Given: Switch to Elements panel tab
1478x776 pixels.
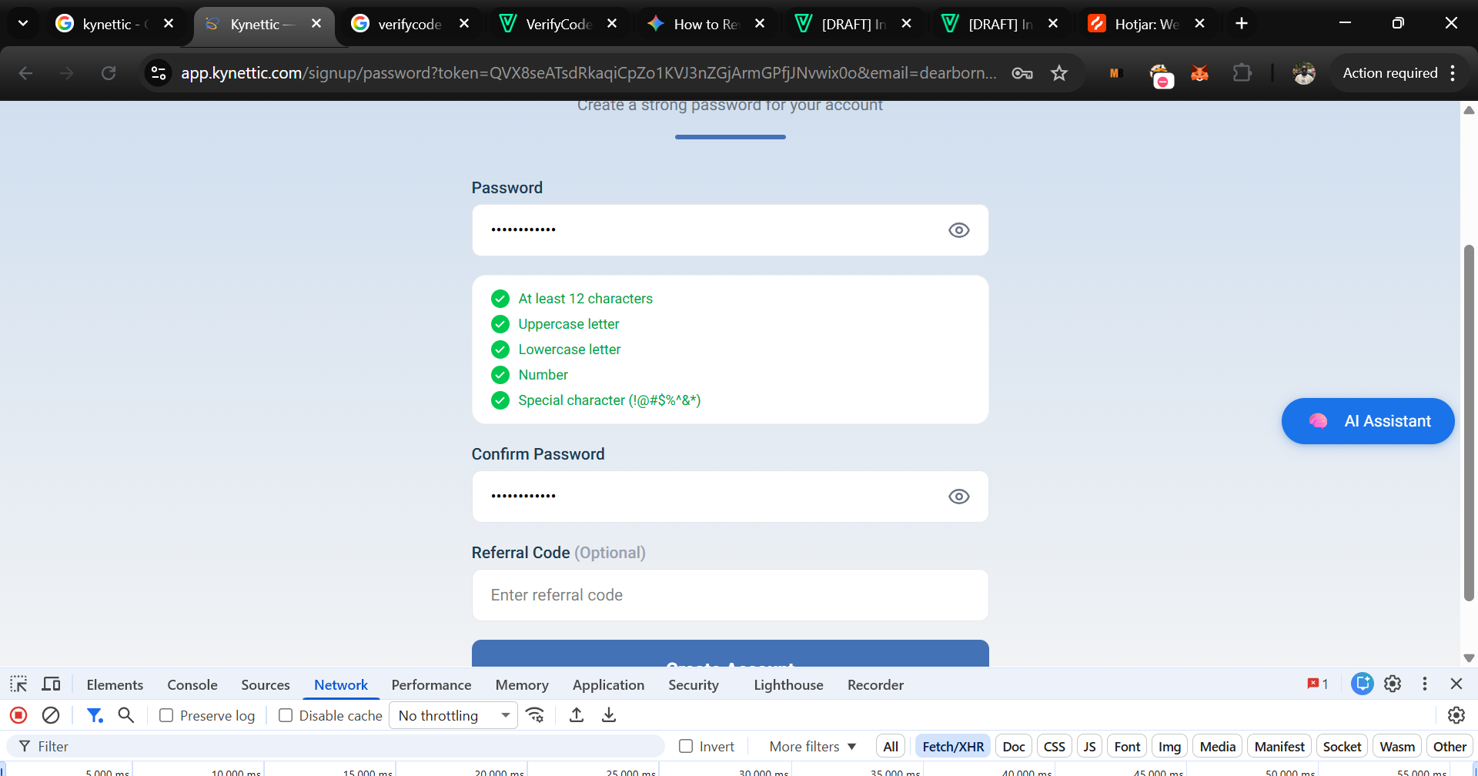Looking at the screenshot, I should coord(115,684).
